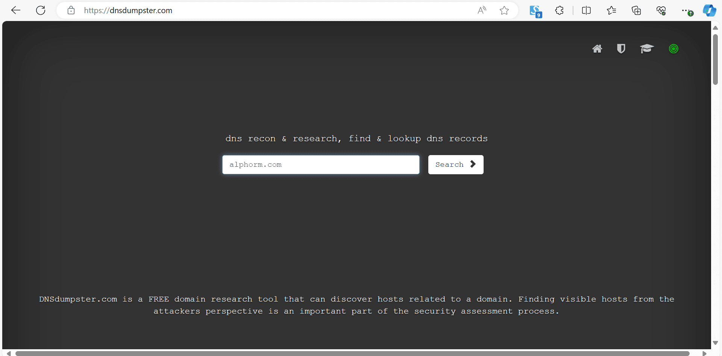Open the Copilot sidebar icon
The height and width of the screenshot is (356, 722).
click(x=710, y=11)
